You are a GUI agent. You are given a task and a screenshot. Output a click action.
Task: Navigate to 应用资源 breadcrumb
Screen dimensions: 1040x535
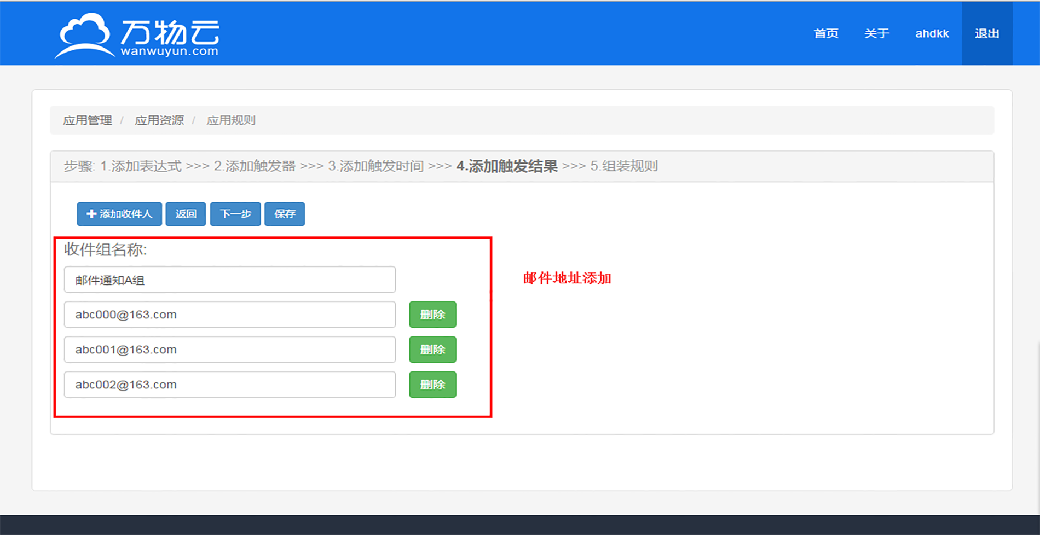(159, 120)
